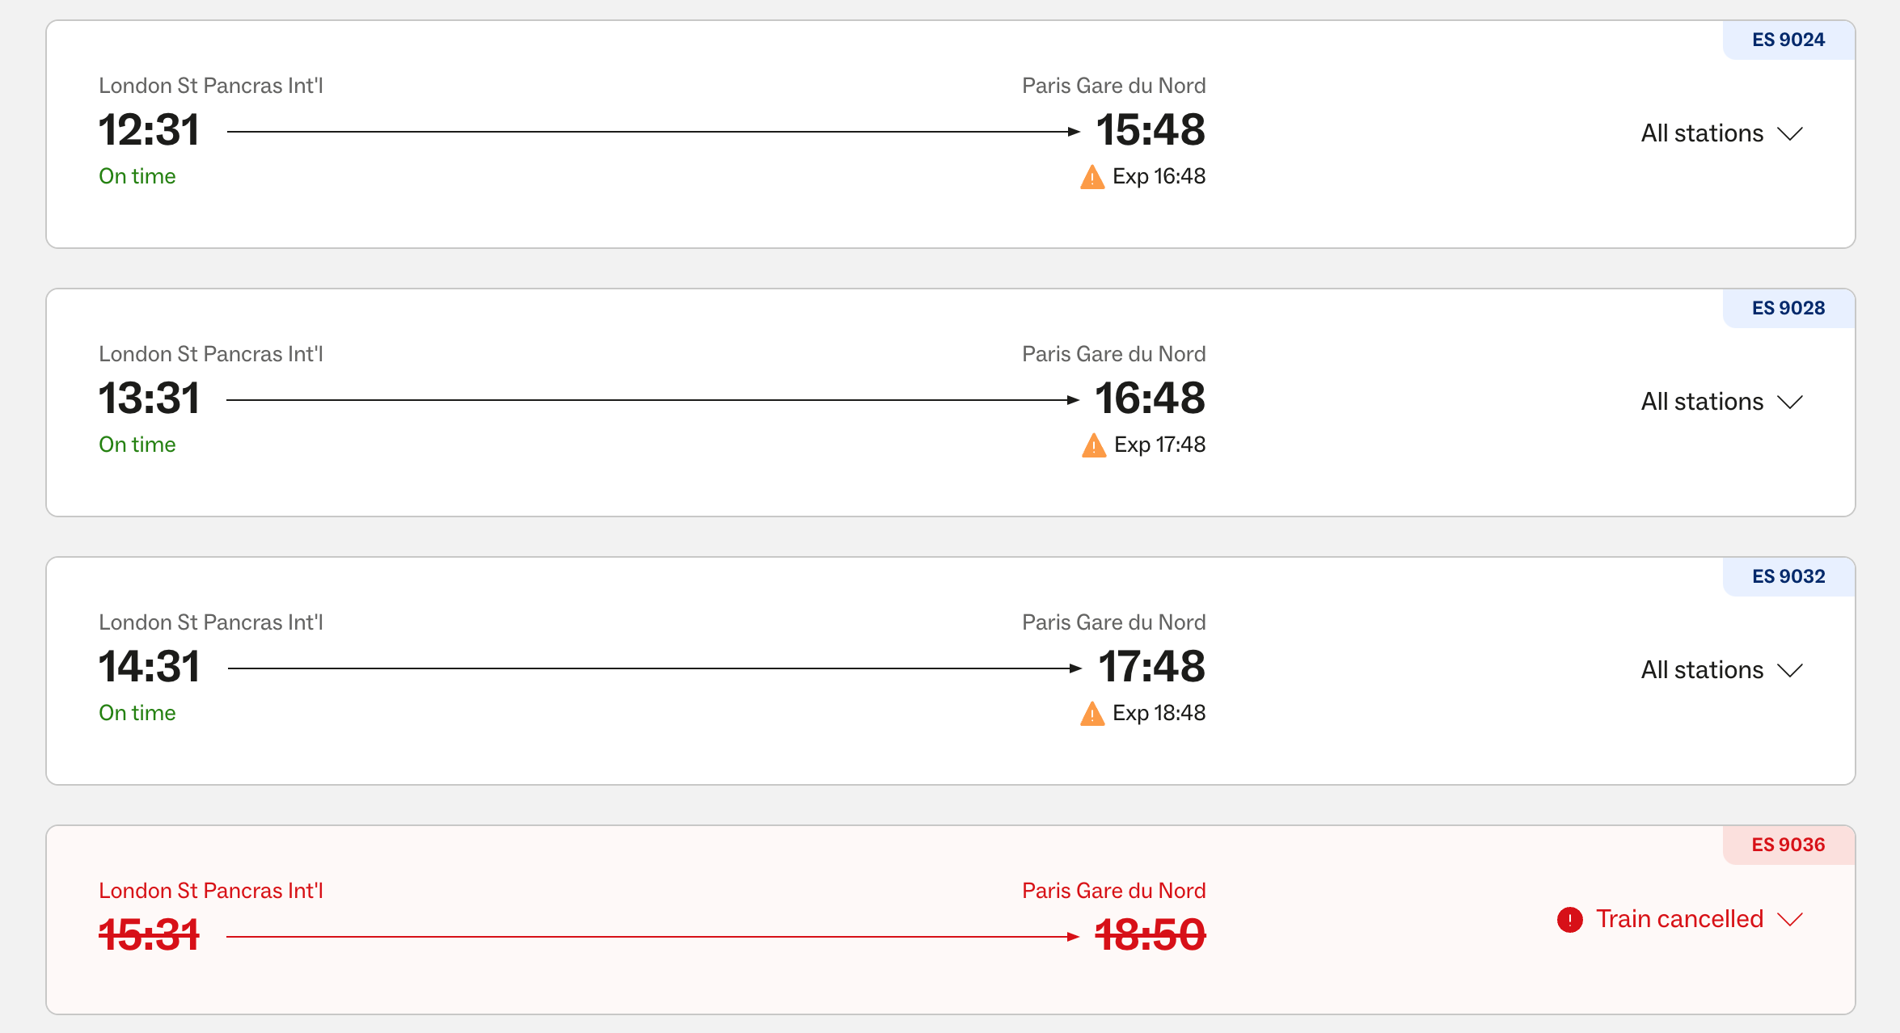The image size is (1900, 1033).
Task: Click the ES 9024 train number badge
Action: [x=1788, y=40]
